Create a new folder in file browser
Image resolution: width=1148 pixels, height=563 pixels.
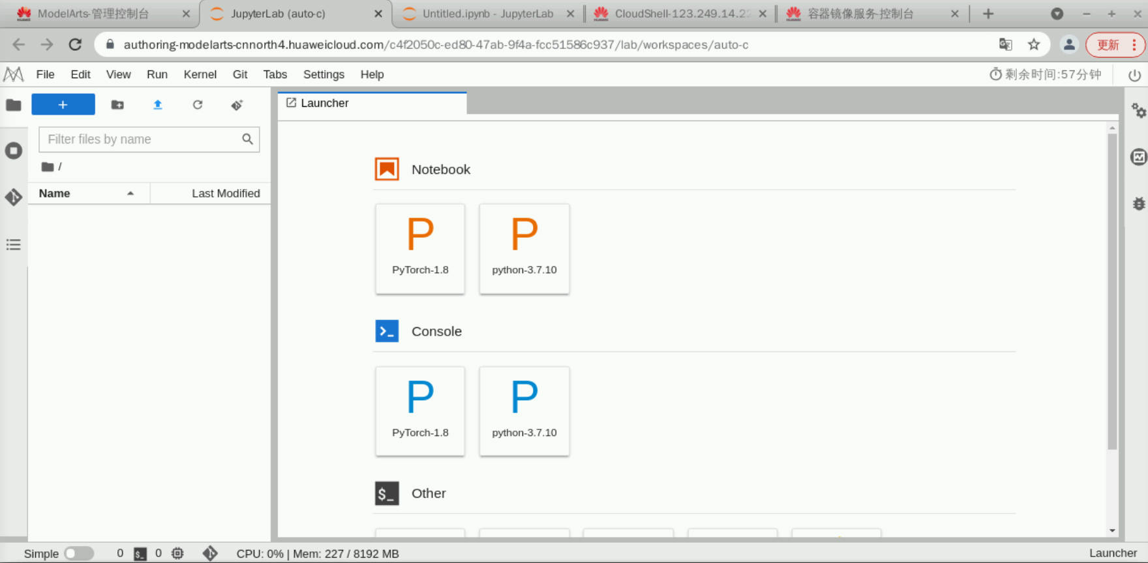point(117,104)
